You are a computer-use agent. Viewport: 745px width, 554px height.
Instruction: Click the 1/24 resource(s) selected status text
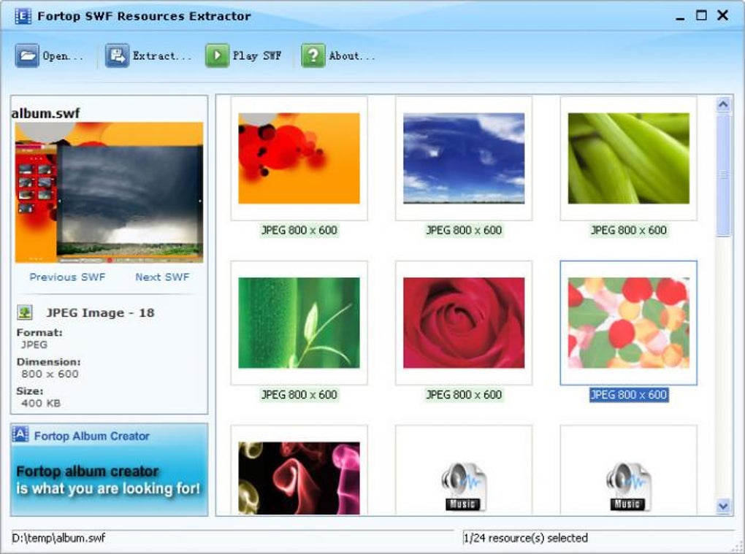525,538
